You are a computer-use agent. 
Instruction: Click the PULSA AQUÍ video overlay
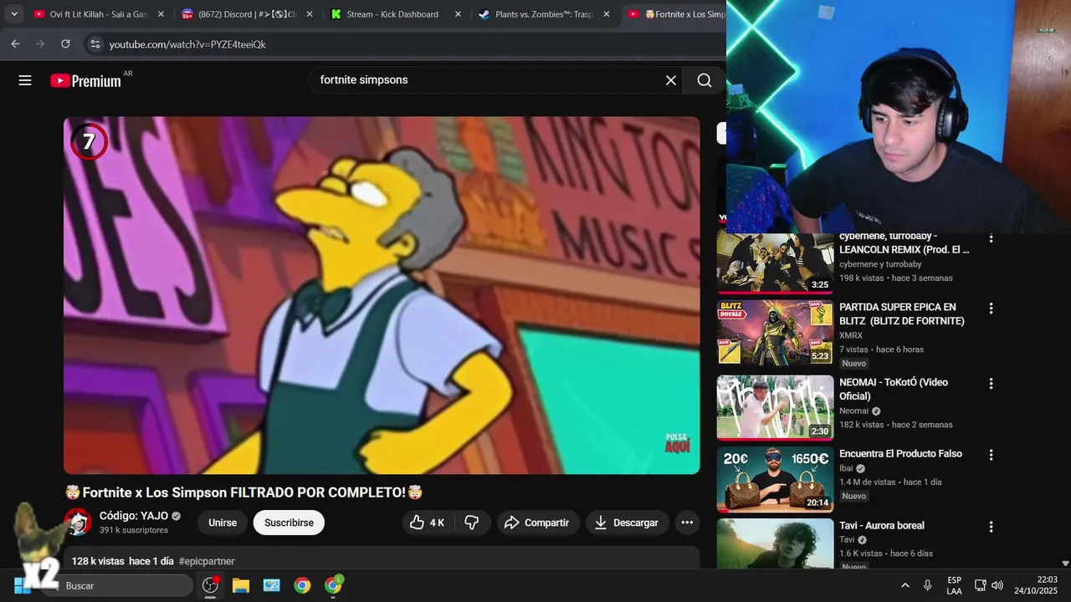click(x=678, y=443)
